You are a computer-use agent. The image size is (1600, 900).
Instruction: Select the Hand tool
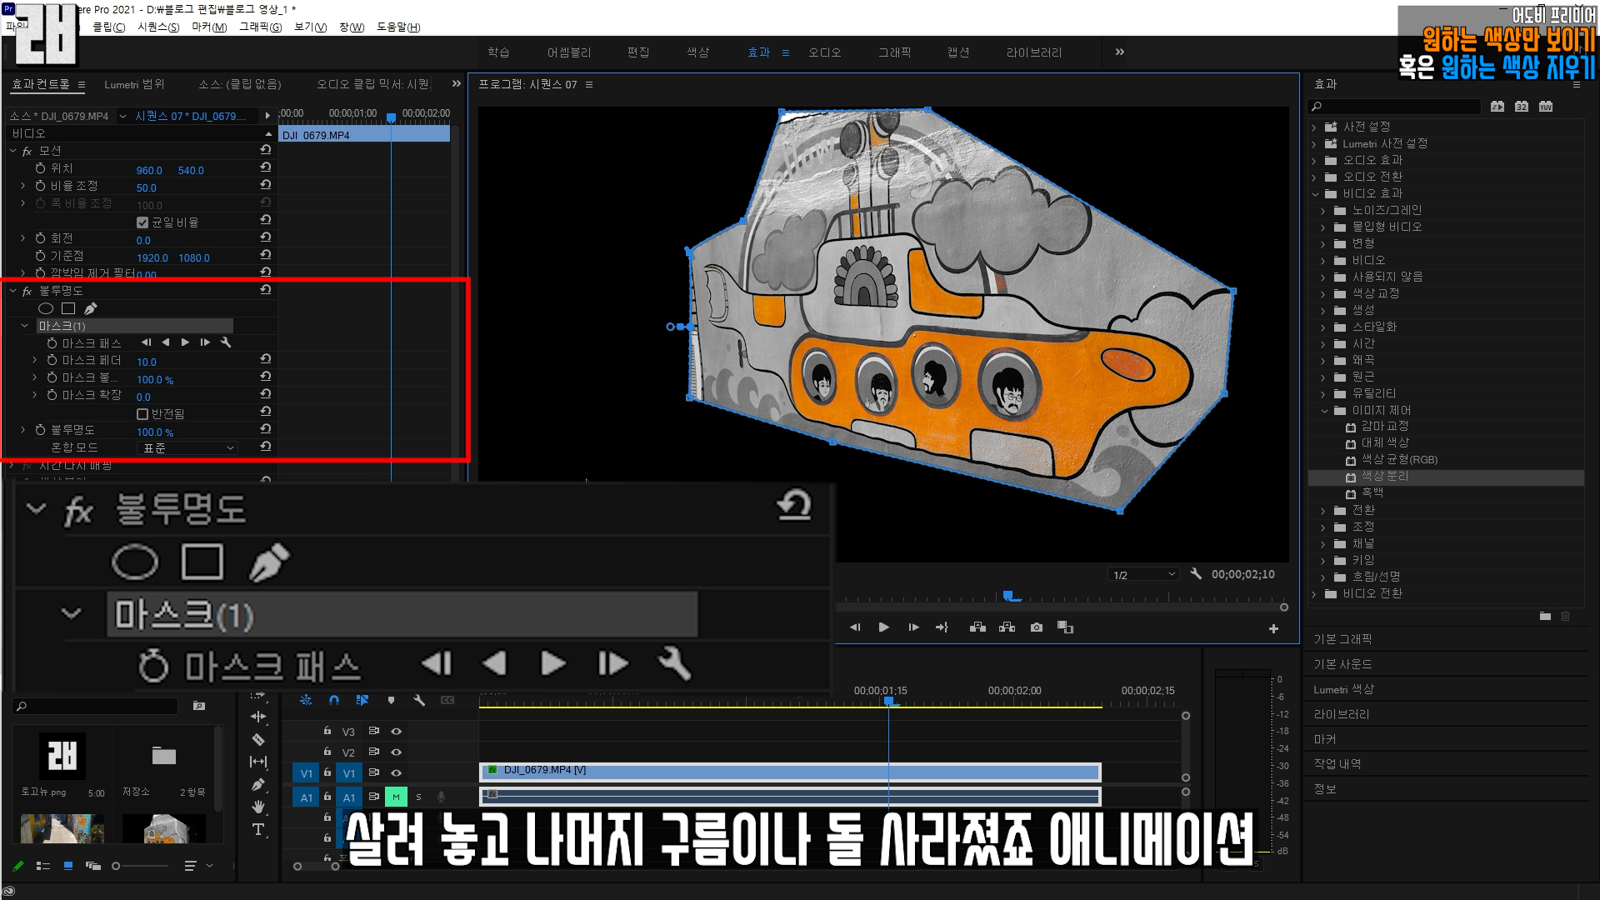(x=258, y=807)
